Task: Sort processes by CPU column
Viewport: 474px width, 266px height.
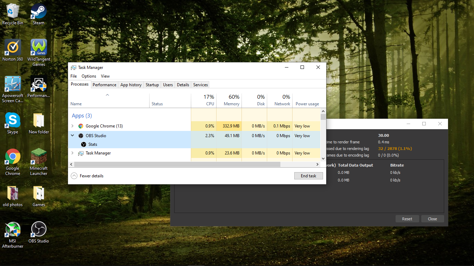Action: (x=204, y=100)
